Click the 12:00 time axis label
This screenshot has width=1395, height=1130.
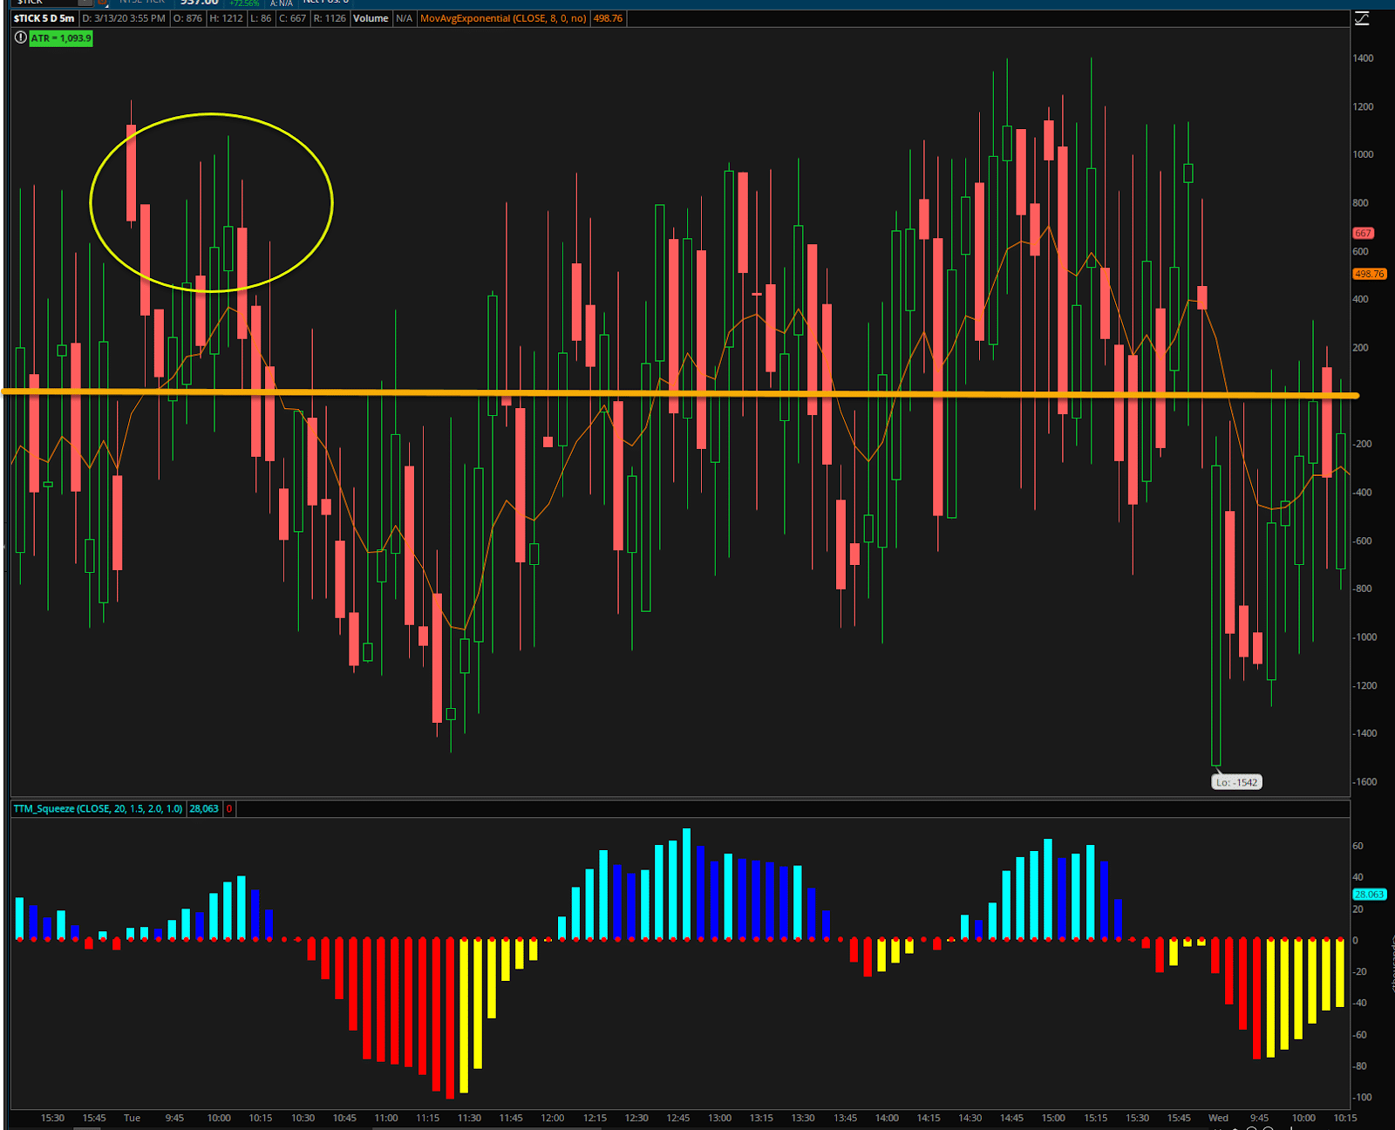(553, 1118)
